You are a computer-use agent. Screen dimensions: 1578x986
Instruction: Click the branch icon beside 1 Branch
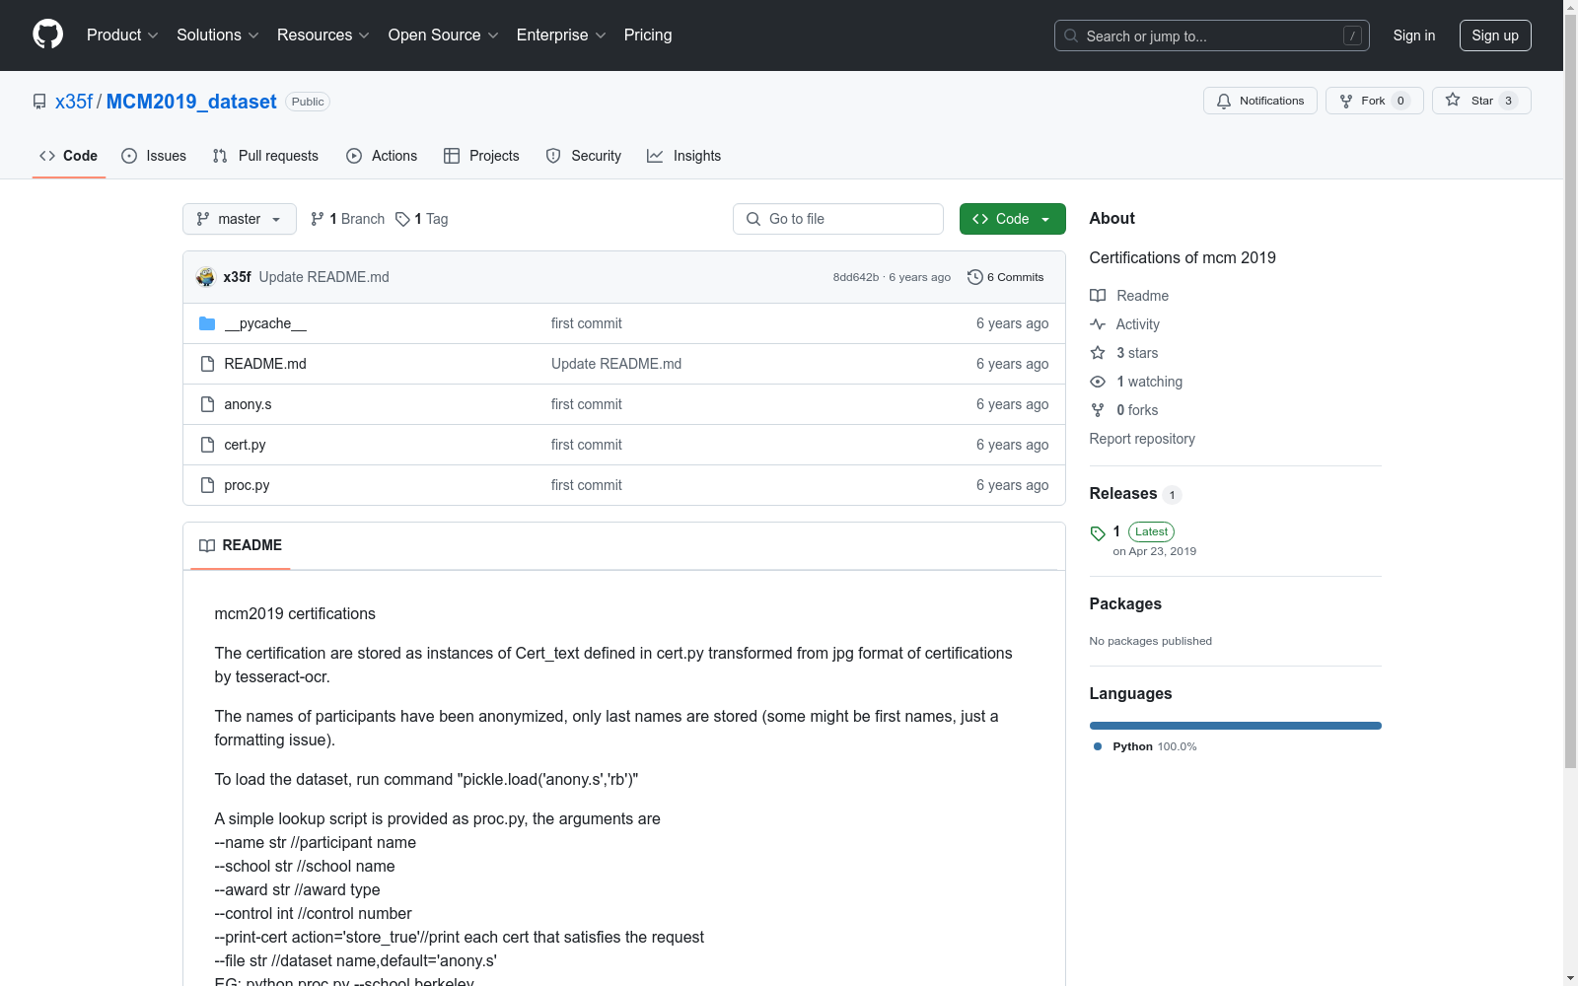pyautogui.click(x=318, y=219)
